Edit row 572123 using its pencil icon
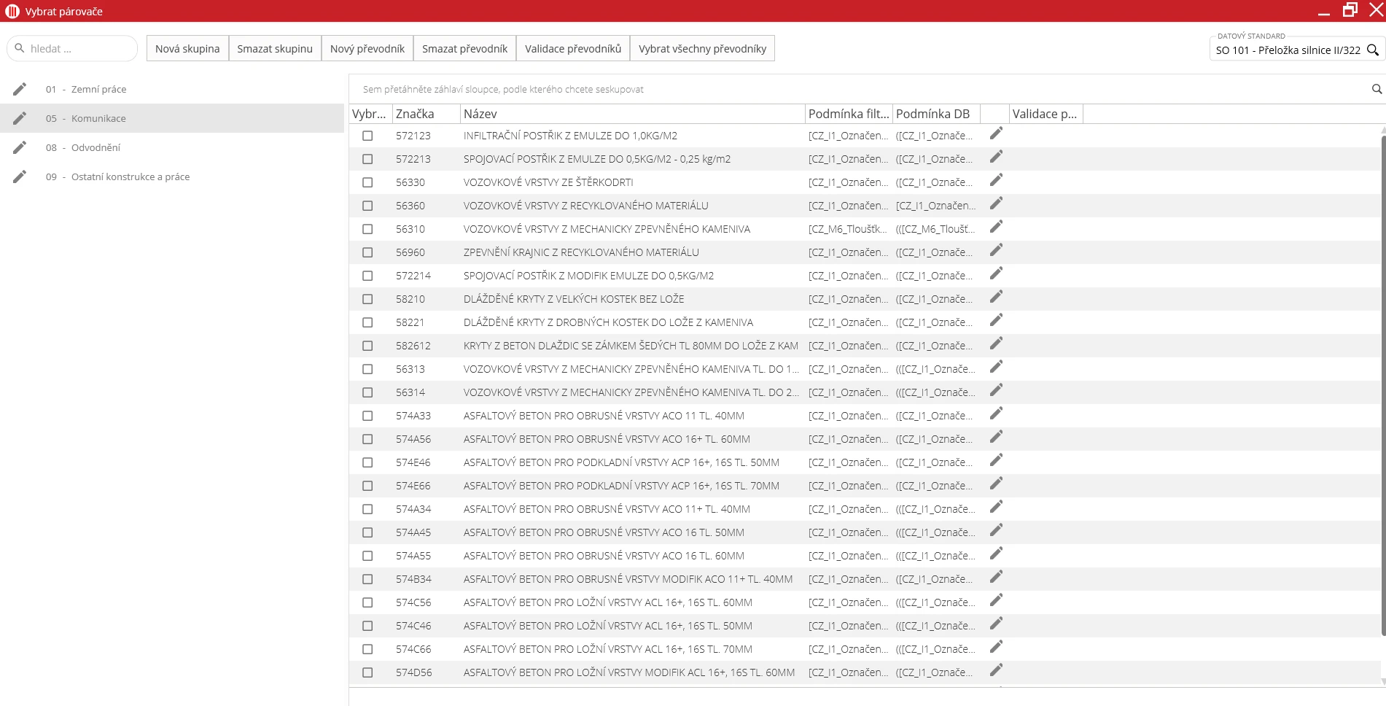 (x=996, y=133)
